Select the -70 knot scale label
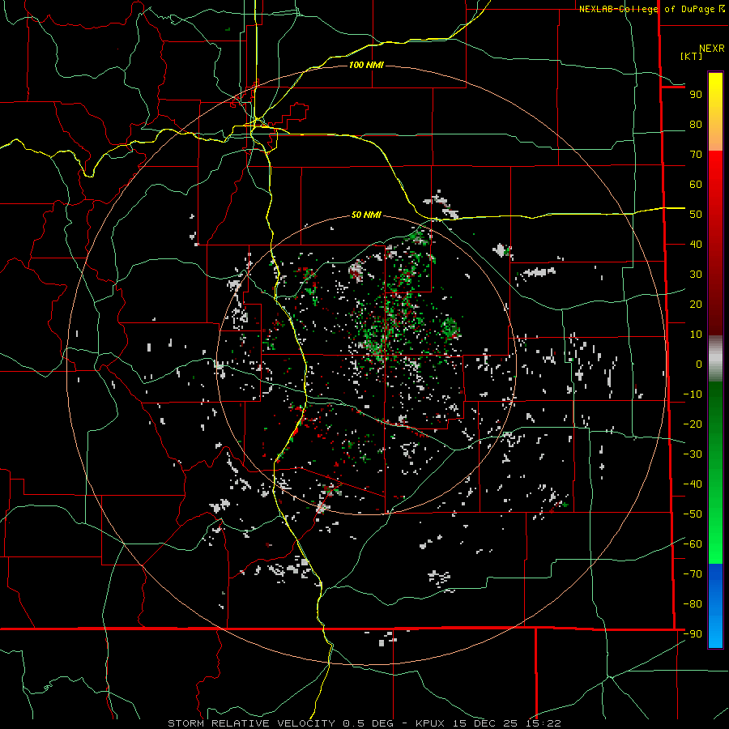Viewport: 729px width, 729px height. [x=693, y=574]
